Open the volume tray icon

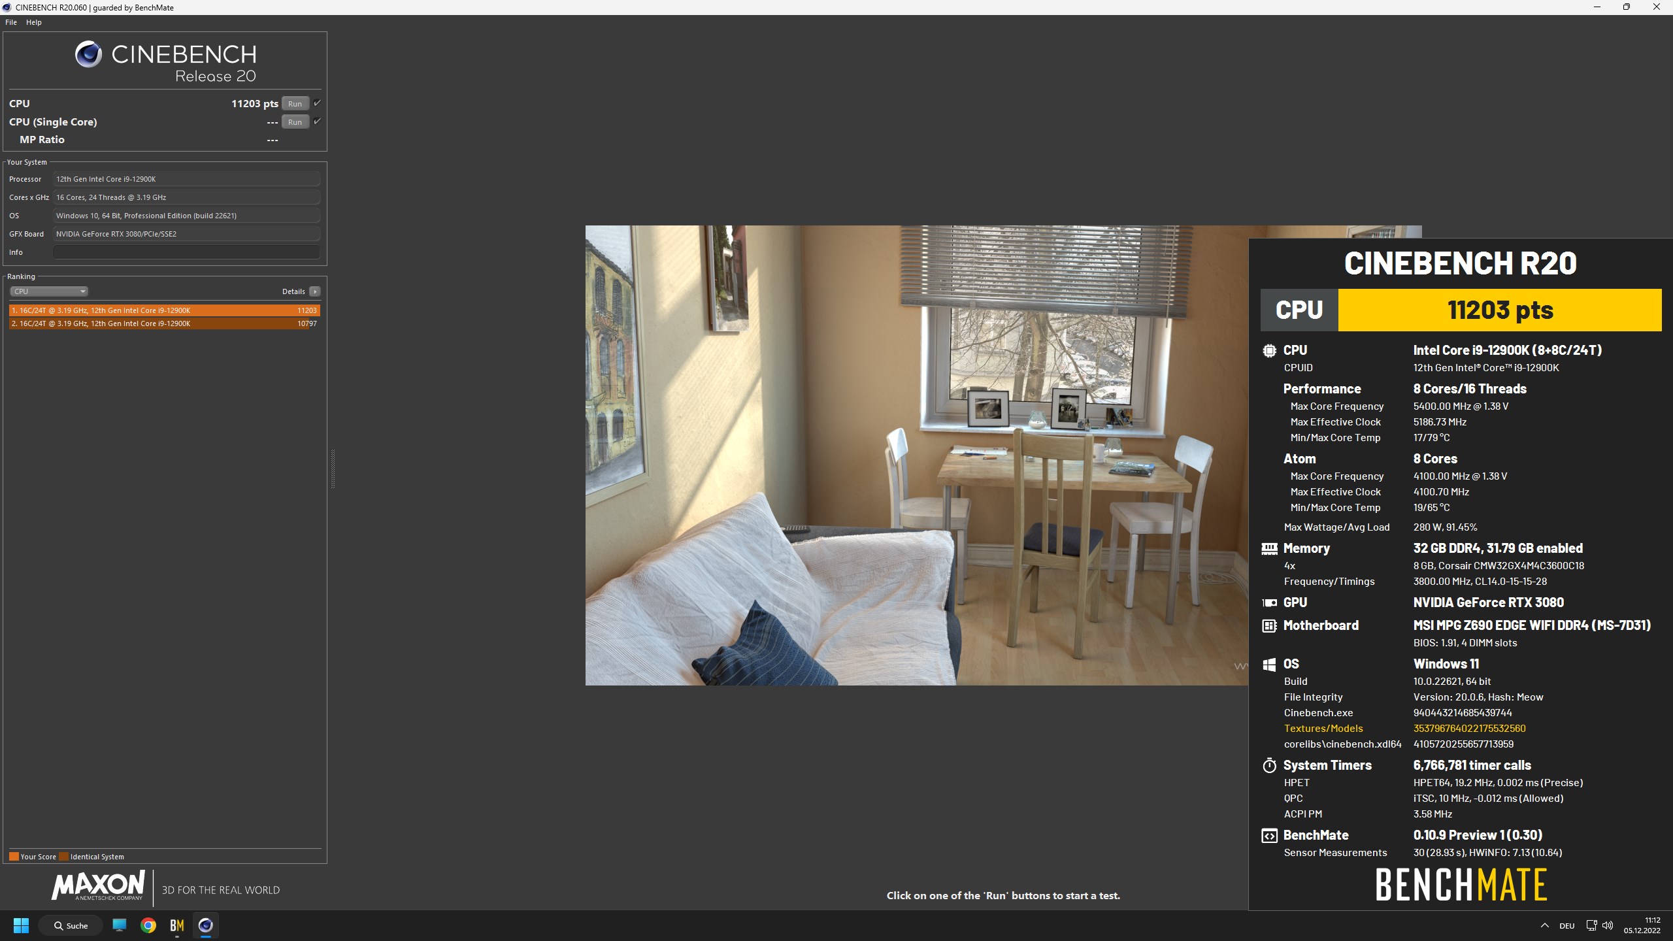(x=1608, y=925)
